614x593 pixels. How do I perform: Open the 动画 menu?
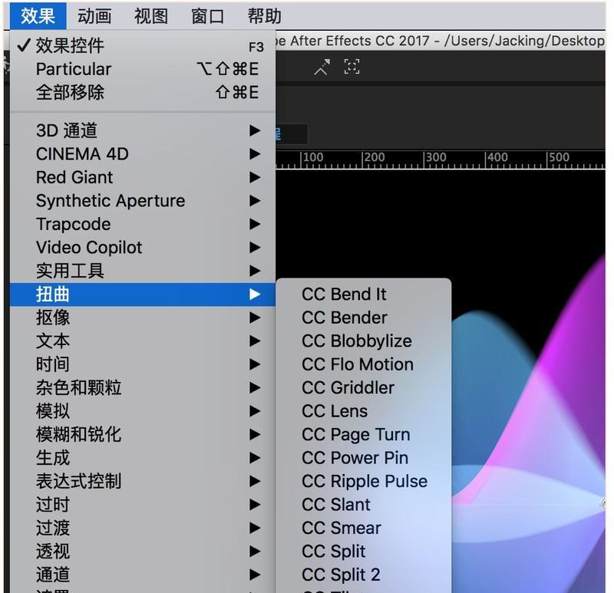94,16
